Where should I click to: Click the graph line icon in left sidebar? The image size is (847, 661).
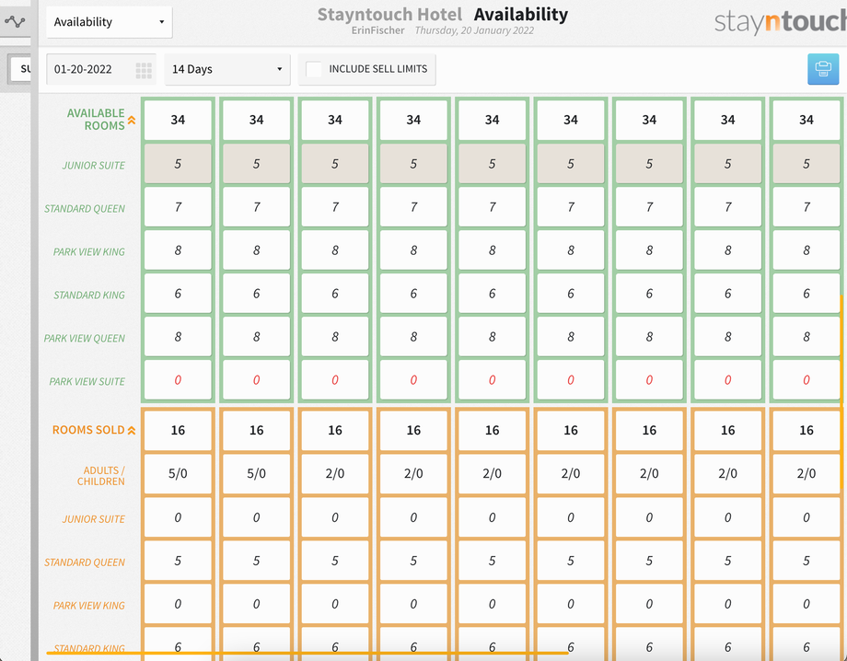coord(15,21)
